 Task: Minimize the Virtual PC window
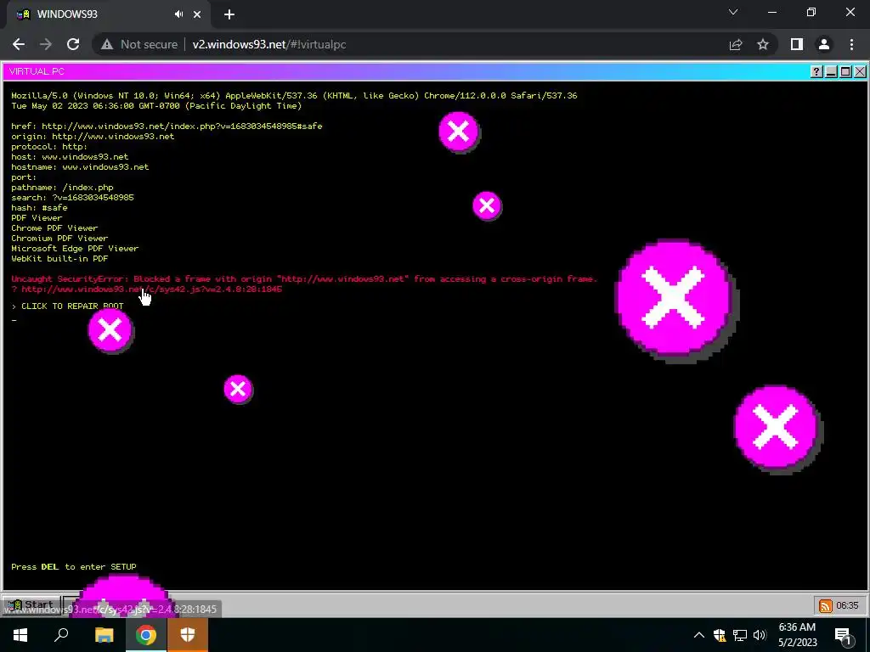point(831,71)
